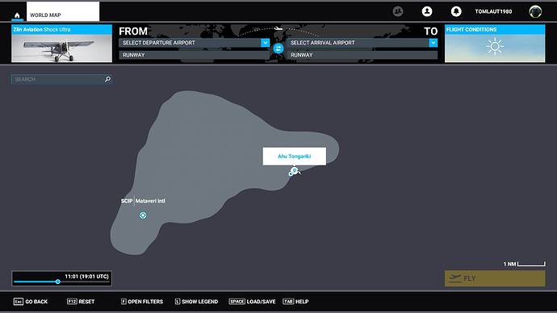The image size is (557, 313).
Task: Click the SCIP Mataveri Intl label
Action: tap(143, 201)
